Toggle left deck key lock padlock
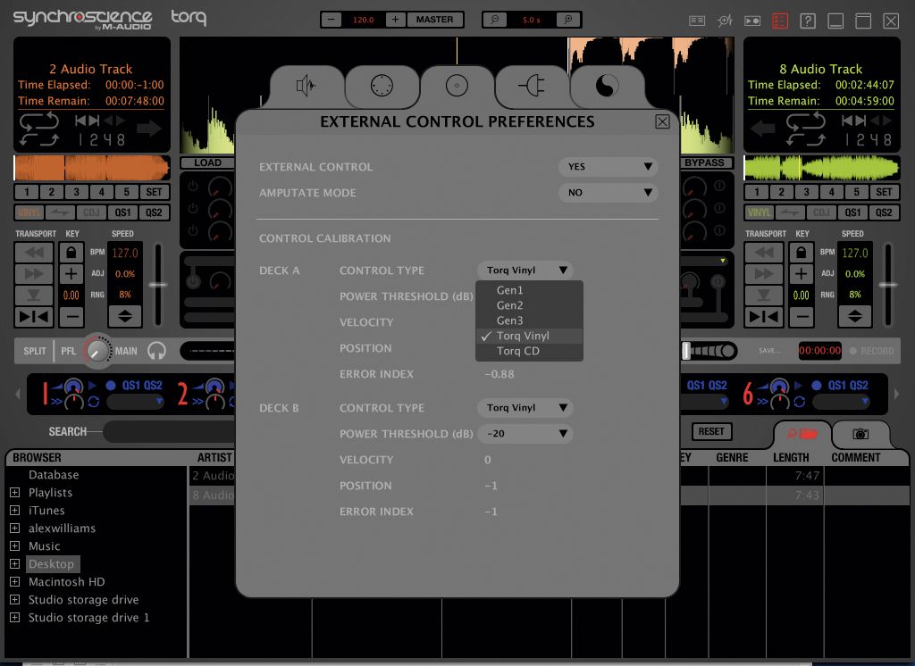 71,253
